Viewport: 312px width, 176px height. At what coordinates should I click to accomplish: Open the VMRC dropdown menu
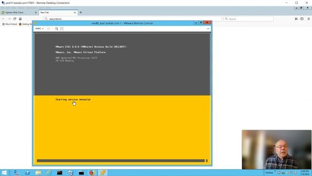[39, 28]
